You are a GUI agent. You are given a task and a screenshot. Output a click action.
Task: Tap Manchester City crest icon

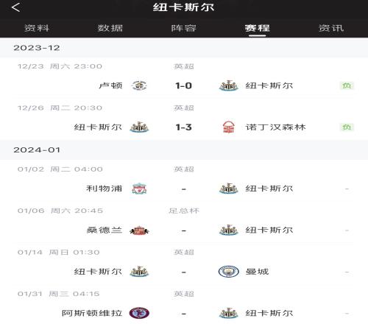(x=229, y=272)
